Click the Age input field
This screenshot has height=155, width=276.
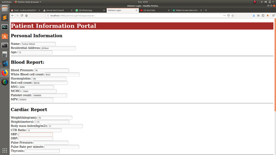[x=35, y=52]
